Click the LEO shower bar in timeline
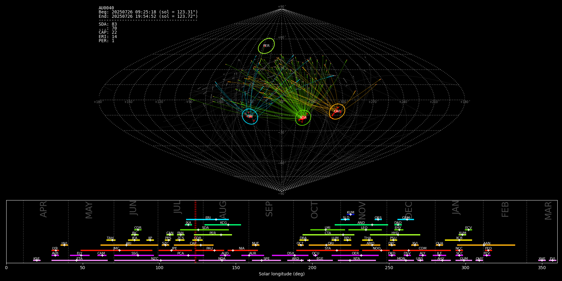The image size is (562, 281). click(365, 230)
